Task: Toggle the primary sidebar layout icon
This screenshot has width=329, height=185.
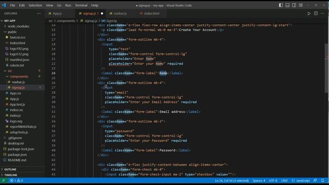Action: tap(281, 5)
